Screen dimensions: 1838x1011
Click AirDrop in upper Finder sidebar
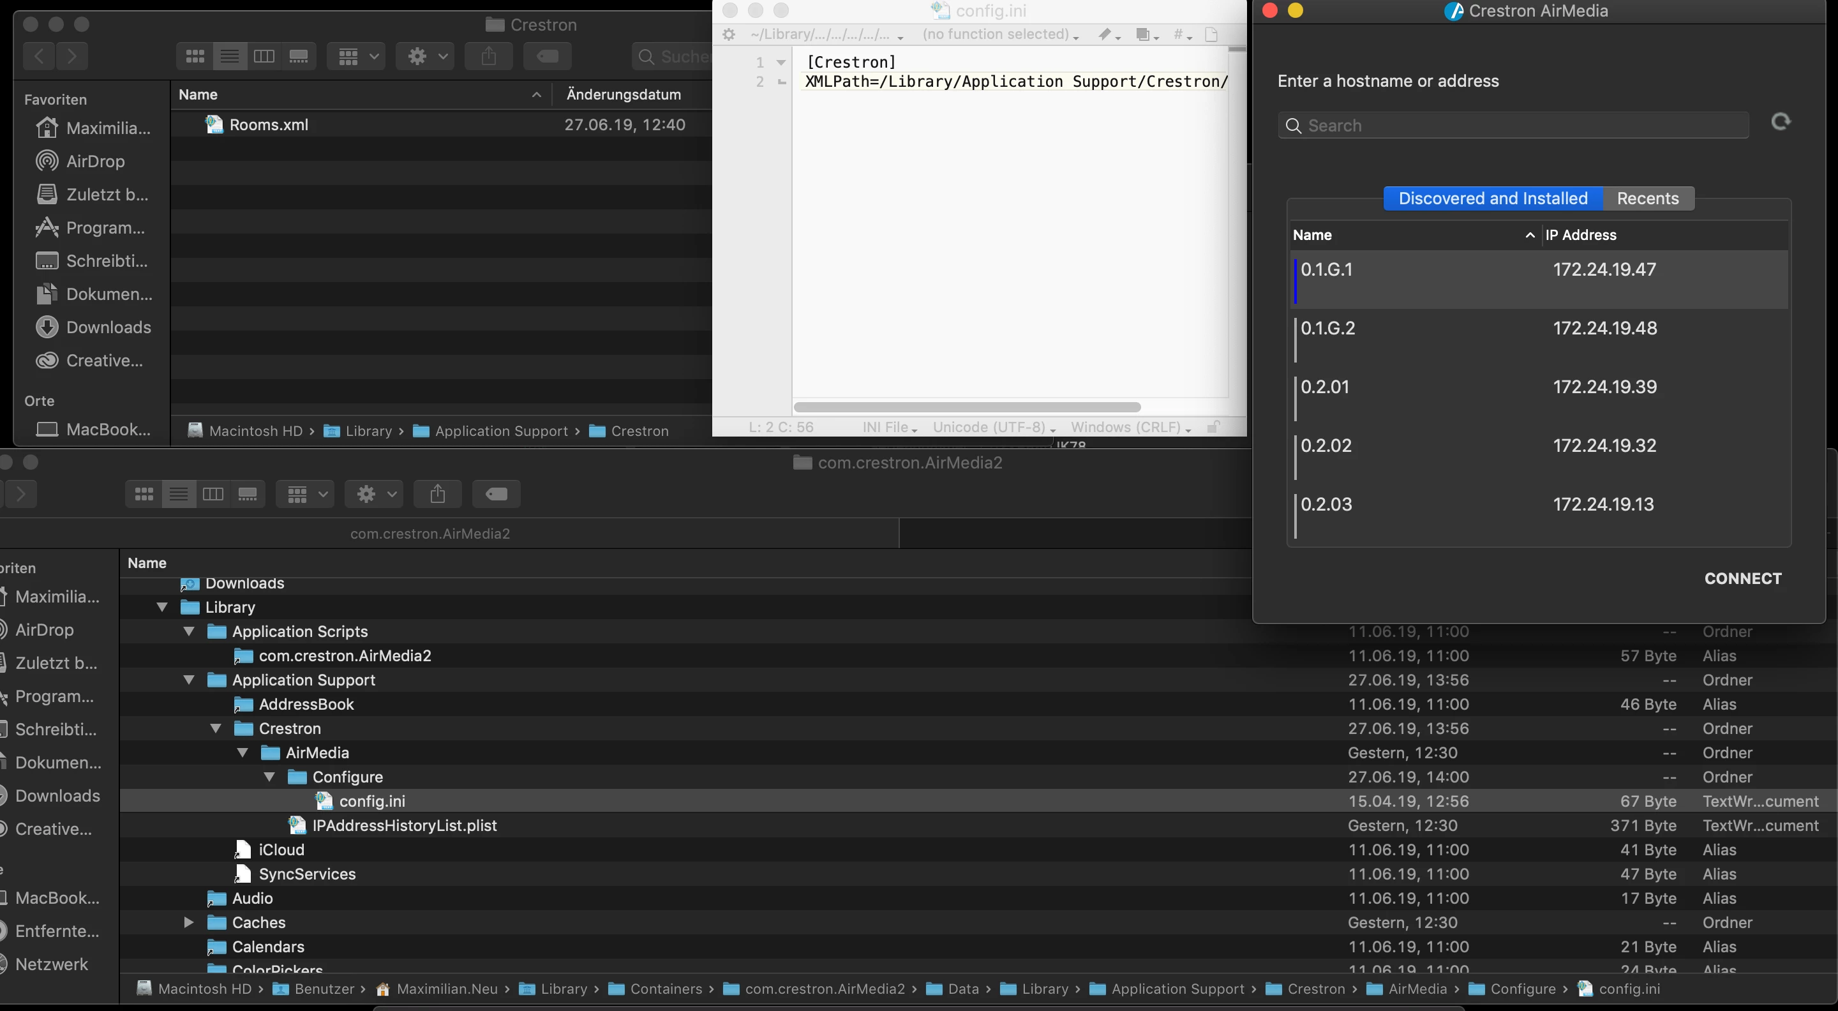pyautogui.click(x=95, y=161)
